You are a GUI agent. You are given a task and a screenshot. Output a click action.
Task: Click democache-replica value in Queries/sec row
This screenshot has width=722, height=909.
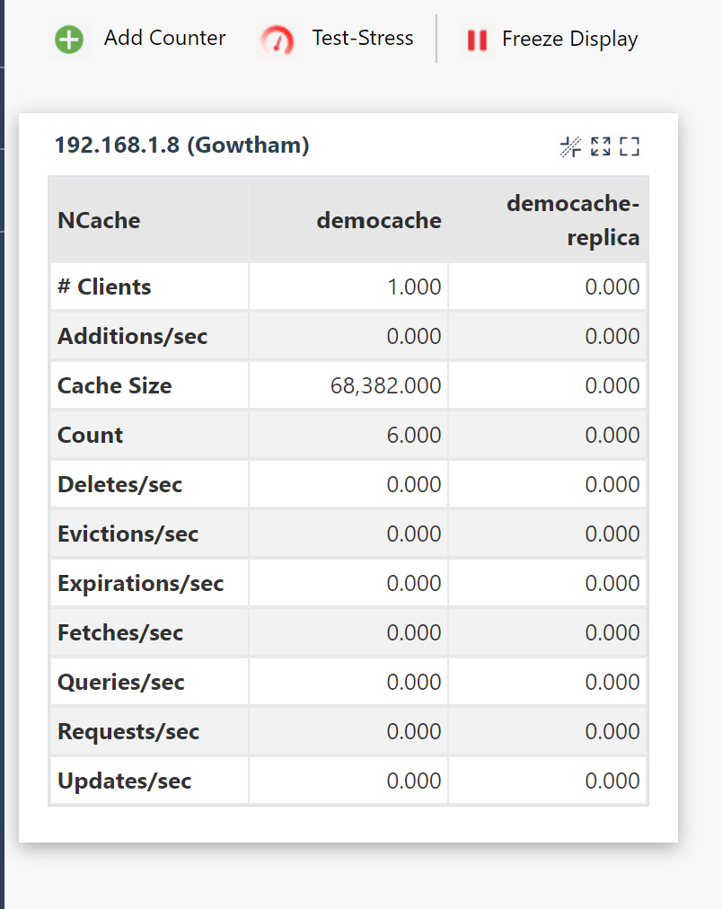612,683
